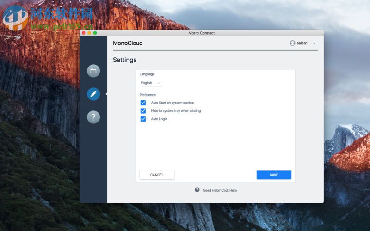This screenshot has height=231, width=370.
Task: Select the pencil settings icon in sidebar
Action: coord(93,94)
